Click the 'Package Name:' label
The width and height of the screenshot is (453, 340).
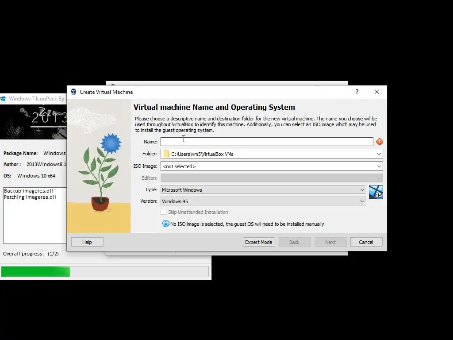click(x=20, y=153)
